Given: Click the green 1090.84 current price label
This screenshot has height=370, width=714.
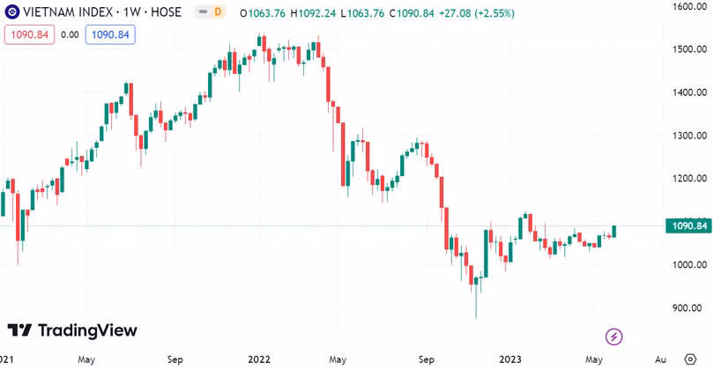Looking at the screenshot, I should tap(689, 226).
